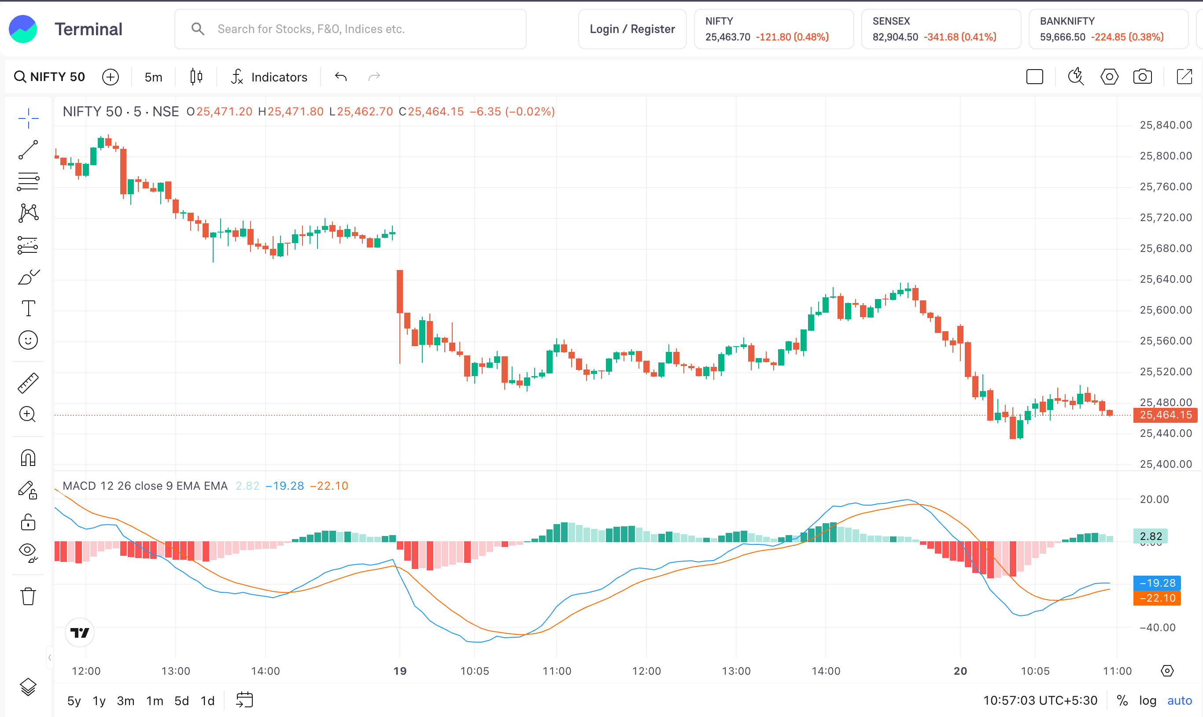This screenshot has height=717, width=1203.
Task: Select the 1y time range
Action: pos(99,701)
